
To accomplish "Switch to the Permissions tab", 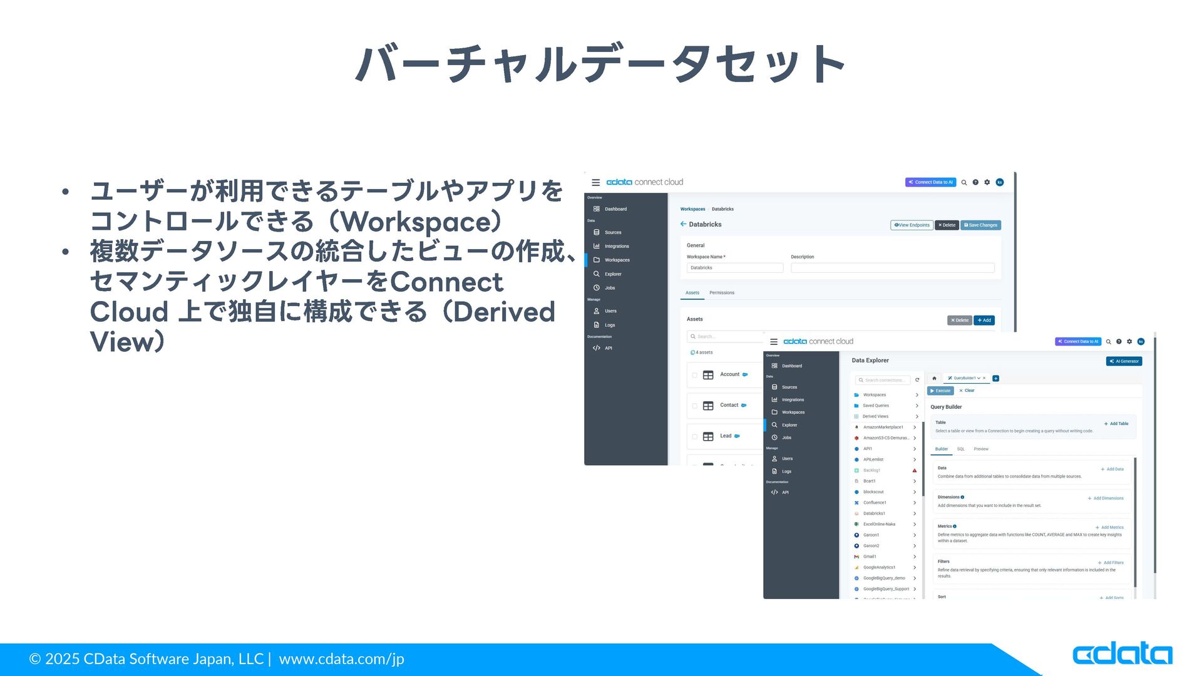I will click(x=721, y=293).
